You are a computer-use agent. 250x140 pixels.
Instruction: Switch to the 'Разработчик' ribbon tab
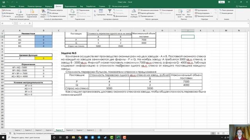pyautogui.click(x=91, y=6)
